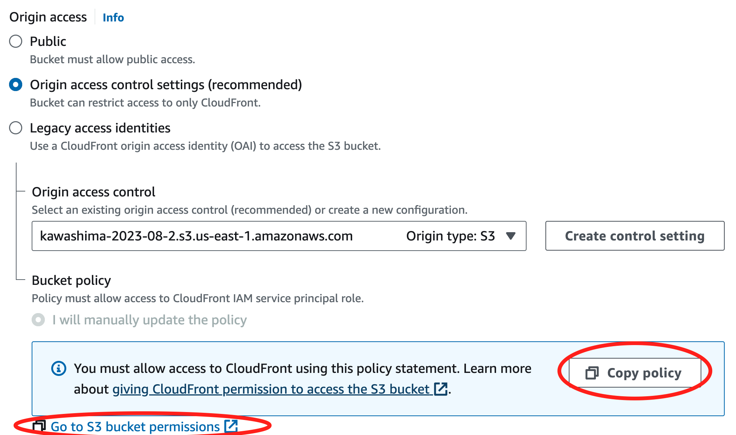The height and width of the screenshot is (435, 736).
Task: Click external icon after bucket permissions link
Action: [231, 426]
